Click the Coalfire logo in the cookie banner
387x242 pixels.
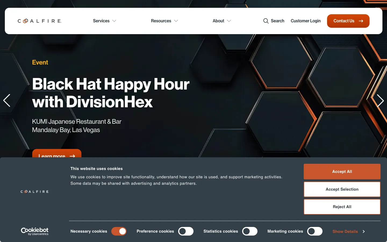(35, 192)
